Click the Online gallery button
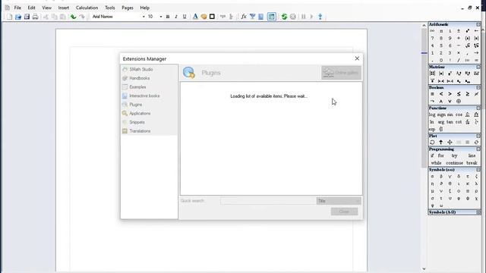Screen dimensions: 486x273 point(341,73)
